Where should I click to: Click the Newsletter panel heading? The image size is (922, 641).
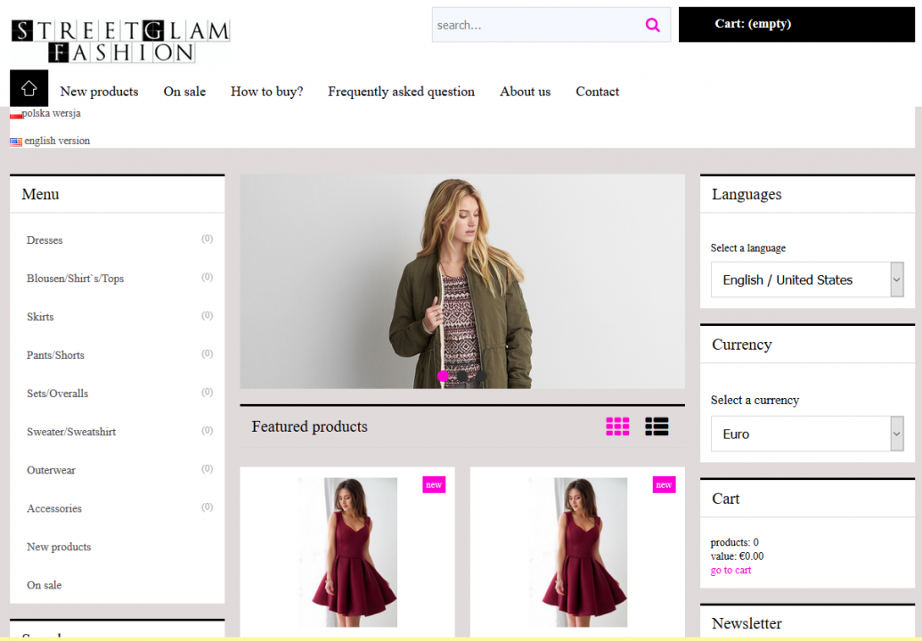click(x=747, y=623)
